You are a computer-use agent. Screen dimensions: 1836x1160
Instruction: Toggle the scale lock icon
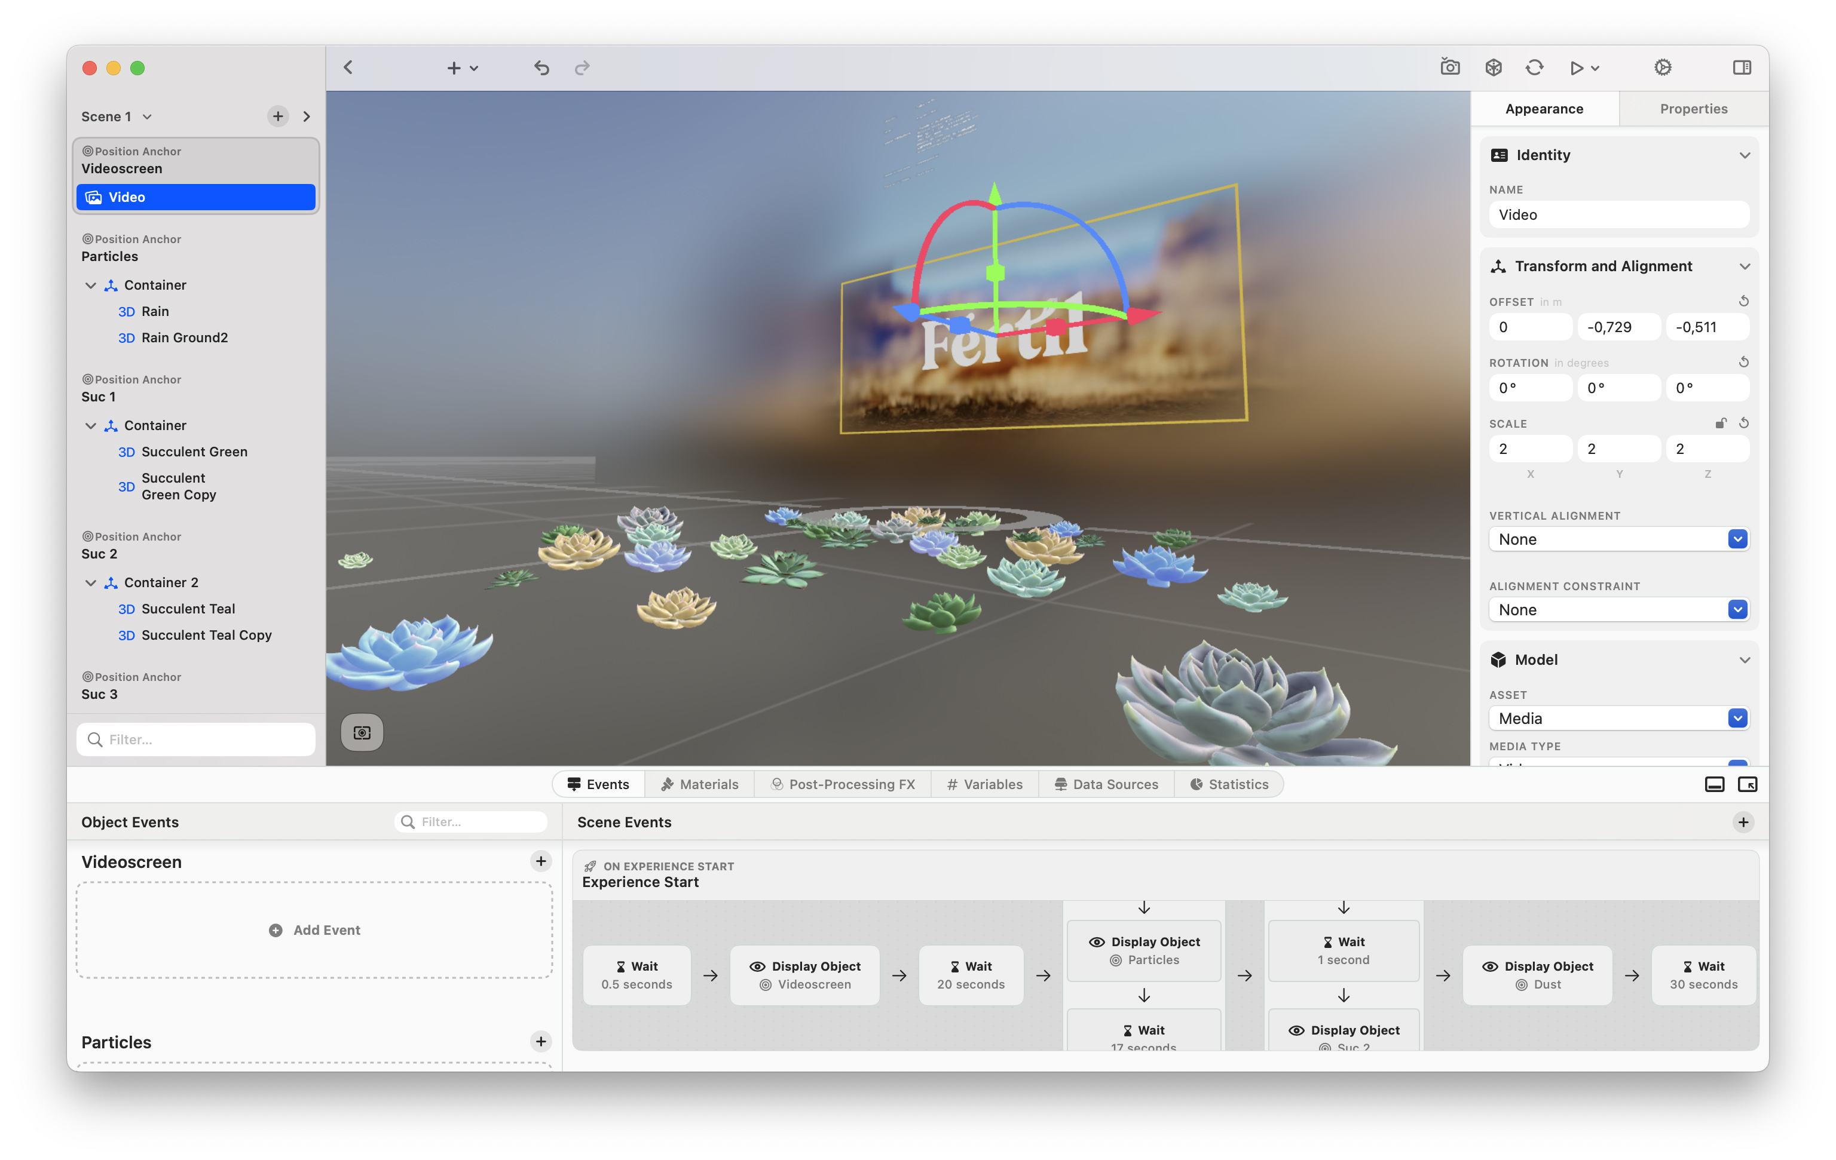click(x=1720, y=423)
